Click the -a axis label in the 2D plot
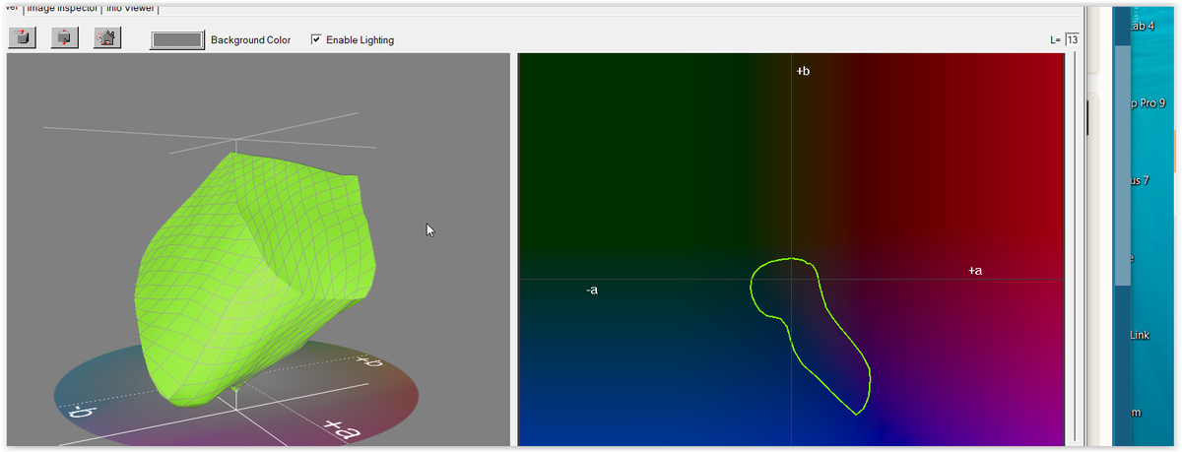 coord(591,290)
